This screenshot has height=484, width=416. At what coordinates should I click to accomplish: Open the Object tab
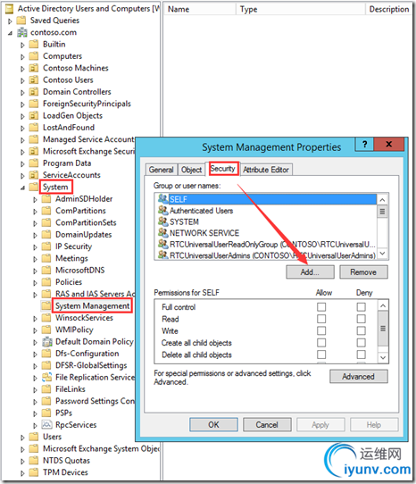point(191,170)
